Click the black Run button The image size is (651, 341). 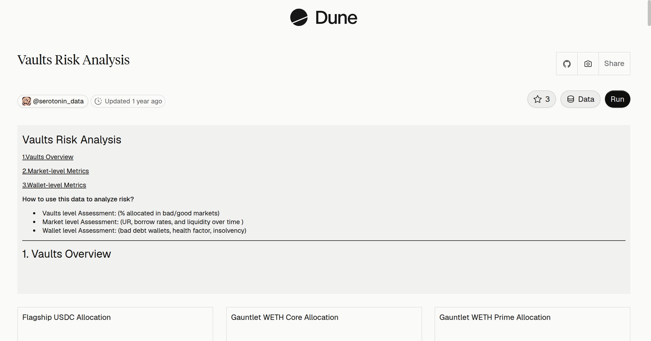point(617,99)
